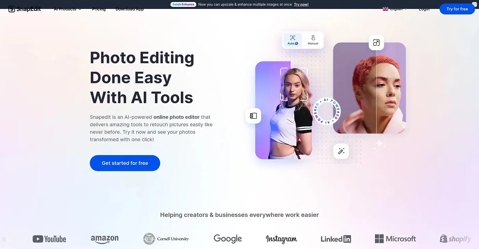The image size is (479, 249).
Task: Click the 'Try for free' button
Action: click(457, 9)
